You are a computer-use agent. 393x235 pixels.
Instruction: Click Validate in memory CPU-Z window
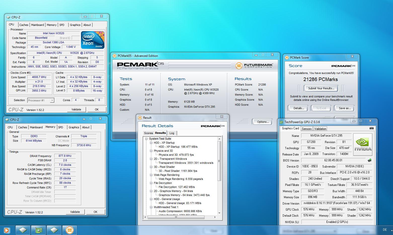pos(75,212)
